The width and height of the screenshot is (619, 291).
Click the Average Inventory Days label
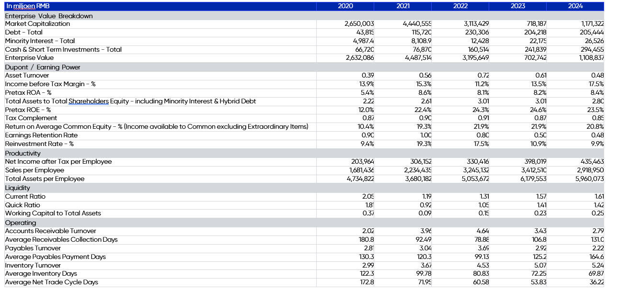41,274
